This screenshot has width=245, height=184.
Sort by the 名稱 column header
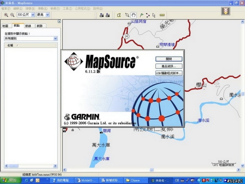(31, 45)
